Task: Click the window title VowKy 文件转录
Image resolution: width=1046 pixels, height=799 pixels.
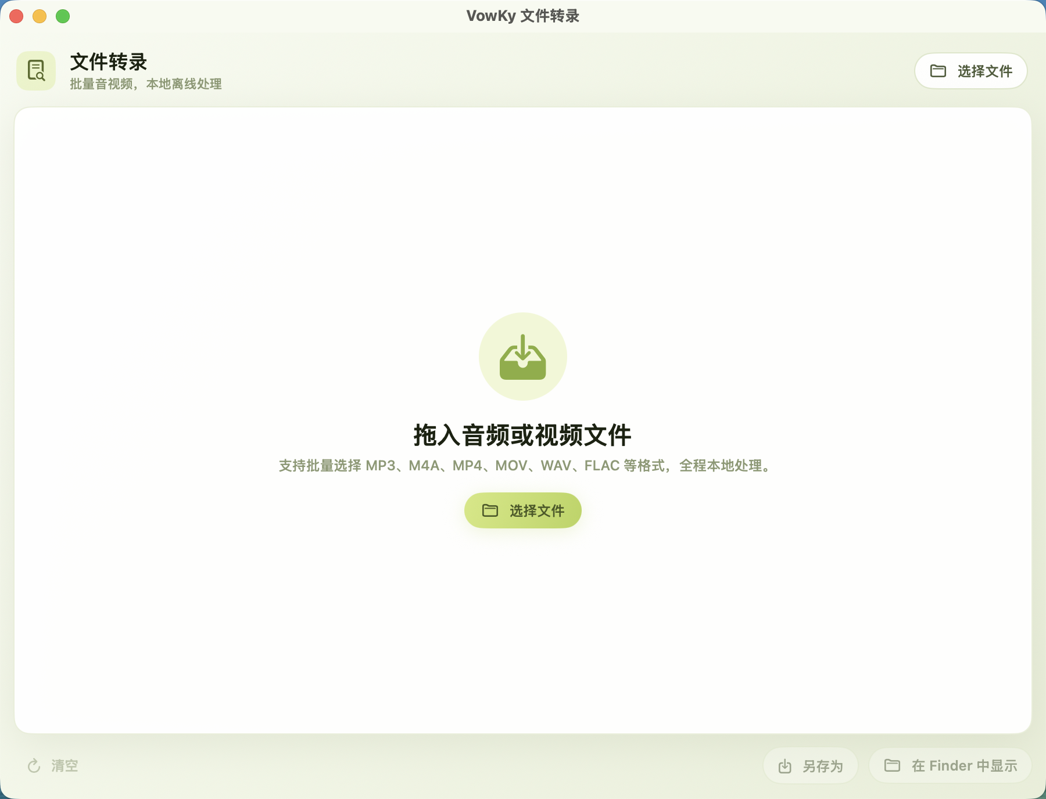Action: 522,16
